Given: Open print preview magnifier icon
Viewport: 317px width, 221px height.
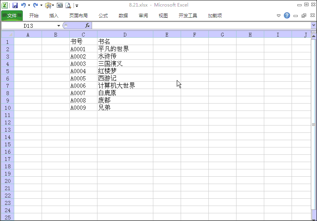Looking at the screenshot, I should [68, 5].
